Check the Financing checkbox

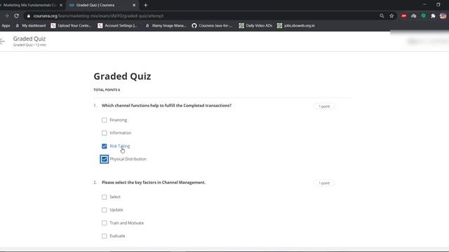click(x=105, y=120)
